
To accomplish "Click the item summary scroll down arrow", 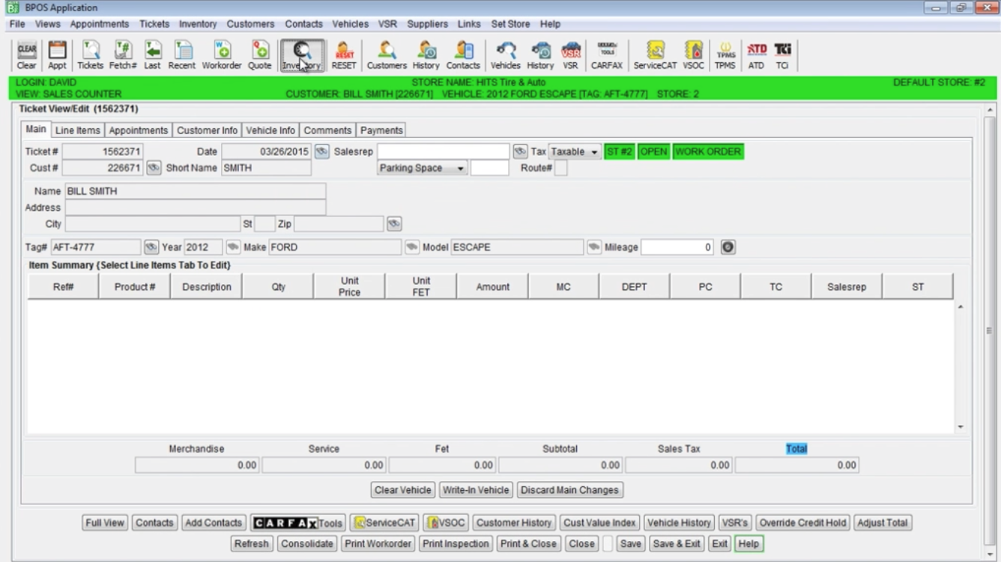I will click(961, 427).
